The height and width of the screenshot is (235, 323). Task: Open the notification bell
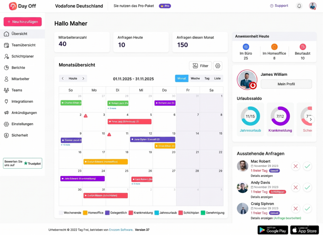[299, 6]
